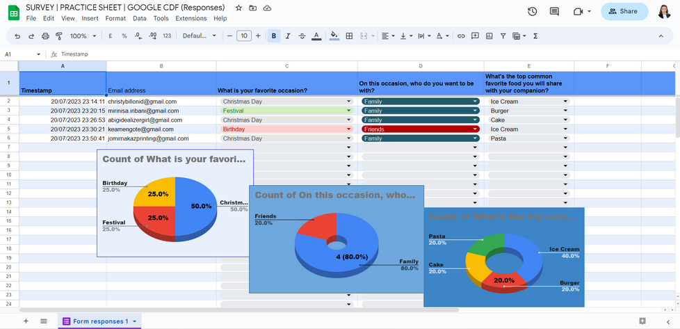
Task: Open version history clock icon
Action: pos(533,12)
